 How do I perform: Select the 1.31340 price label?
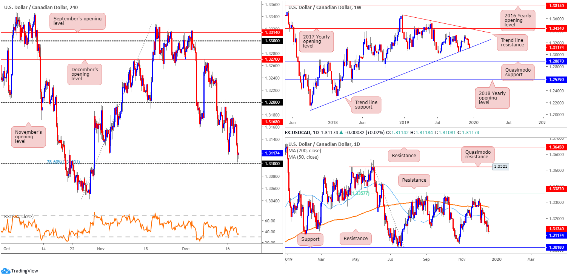tap(557, 228)
